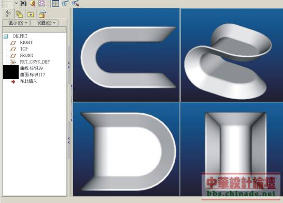Click the binoculars find tool icon
This screenshot has height=203, width=283.
pos(23,3)
